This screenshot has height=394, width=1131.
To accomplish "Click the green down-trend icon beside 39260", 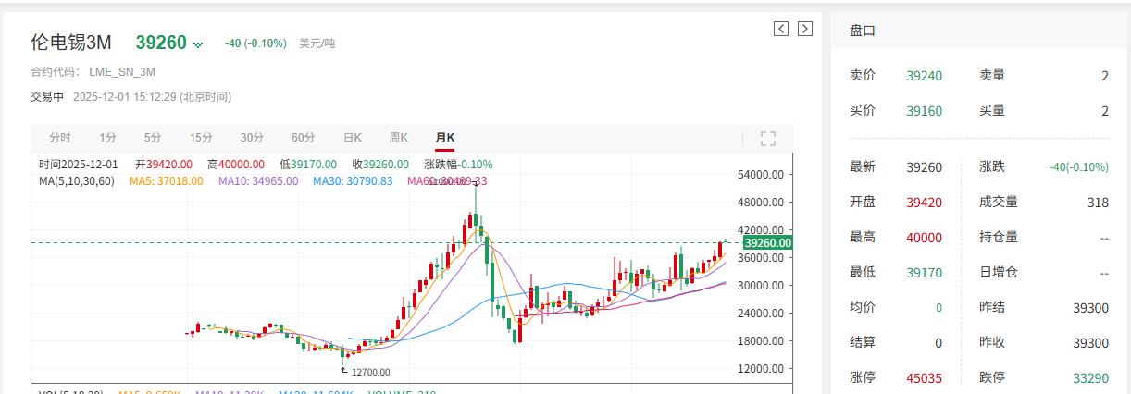I will click(197, 44).
